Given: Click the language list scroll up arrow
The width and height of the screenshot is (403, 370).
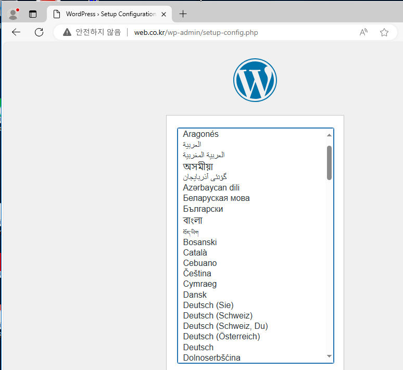Looking at the screenshot, I should (329, 135).
